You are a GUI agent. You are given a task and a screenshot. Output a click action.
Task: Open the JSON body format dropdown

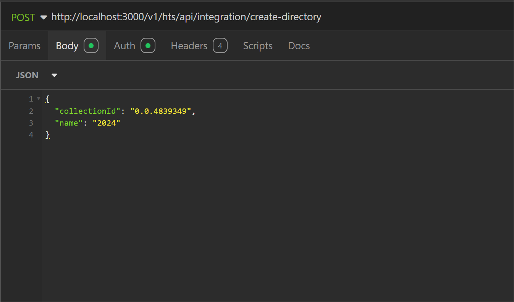(54, 75)
